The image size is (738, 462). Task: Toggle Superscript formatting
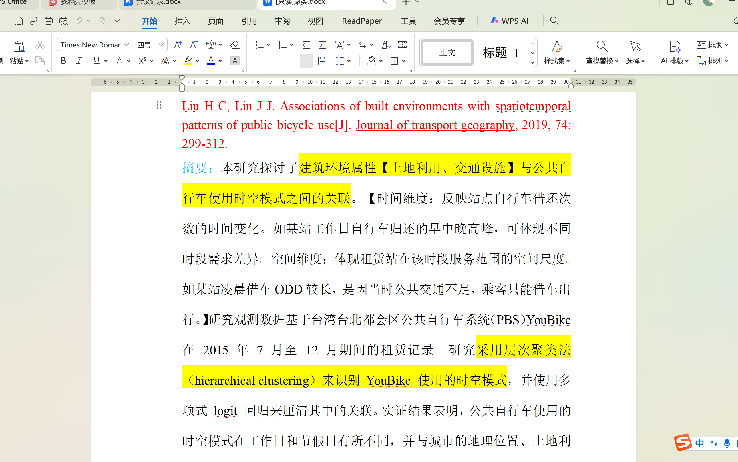coord(142,60)
